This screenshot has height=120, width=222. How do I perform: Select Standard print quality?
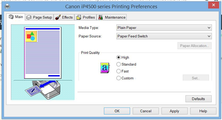point(119,64)
